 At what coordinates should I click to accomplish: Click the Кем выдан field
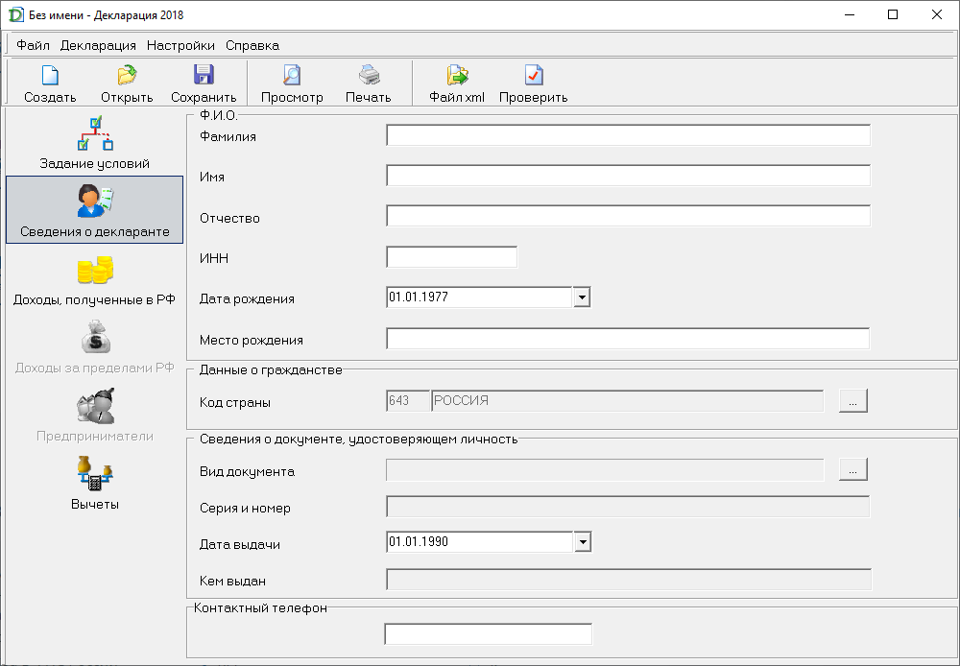629,580
